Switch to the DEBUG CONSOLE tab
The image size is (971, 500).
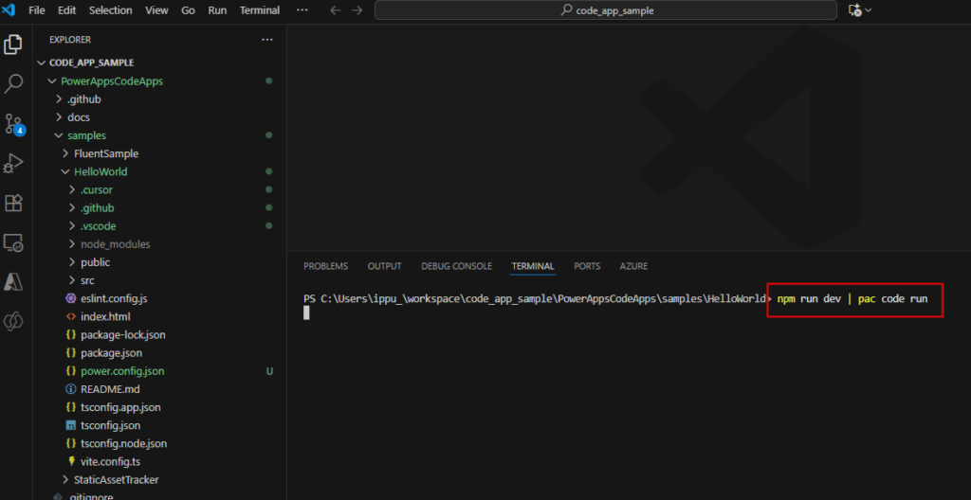[x=456, y=266]
